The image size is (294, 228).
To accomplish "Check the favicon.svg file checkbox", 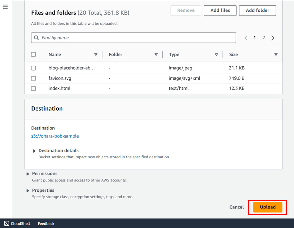I will [x=34, y=78].
